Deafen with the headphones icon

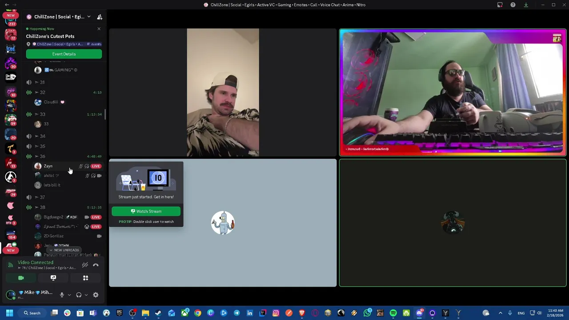pyautogui.click(x=79, y=295)
